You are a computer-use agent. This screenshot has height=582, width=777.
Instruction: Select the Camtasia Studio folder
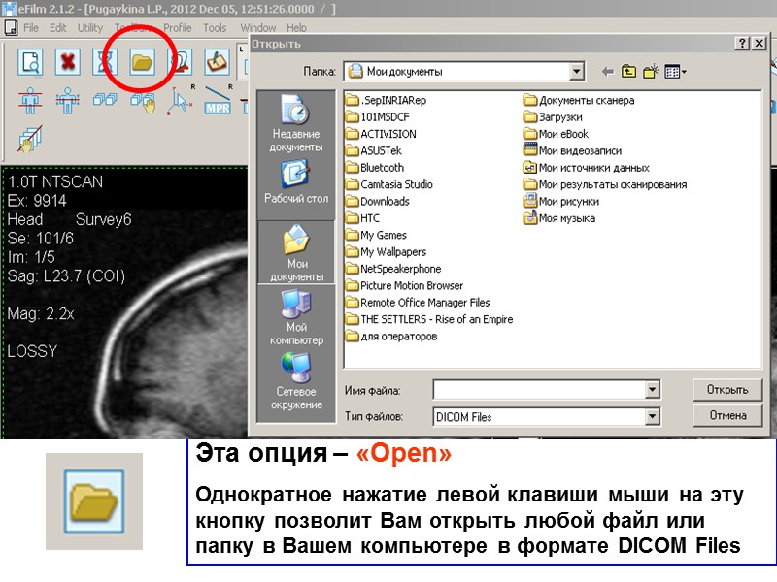click(x=389, y=184)
